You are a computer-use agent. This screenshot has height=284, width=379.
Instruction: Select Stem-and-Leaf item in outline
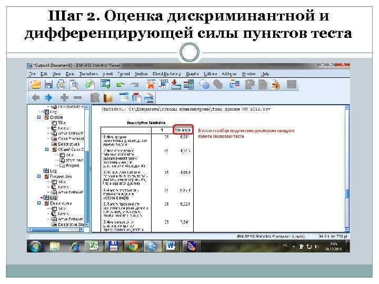coord(74,160)
